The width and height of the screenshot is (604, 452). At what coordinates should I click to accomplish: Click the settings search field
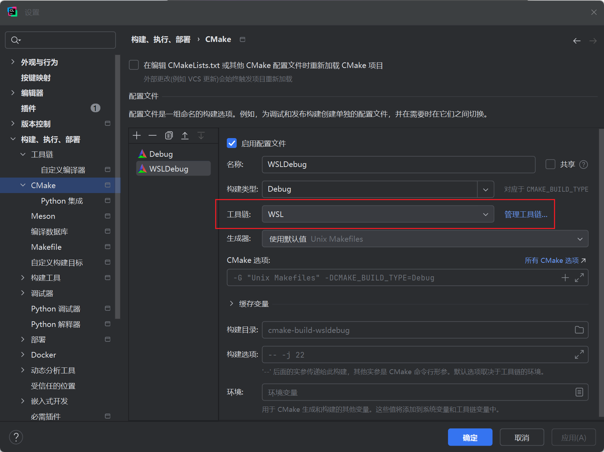tap(61, 40)
